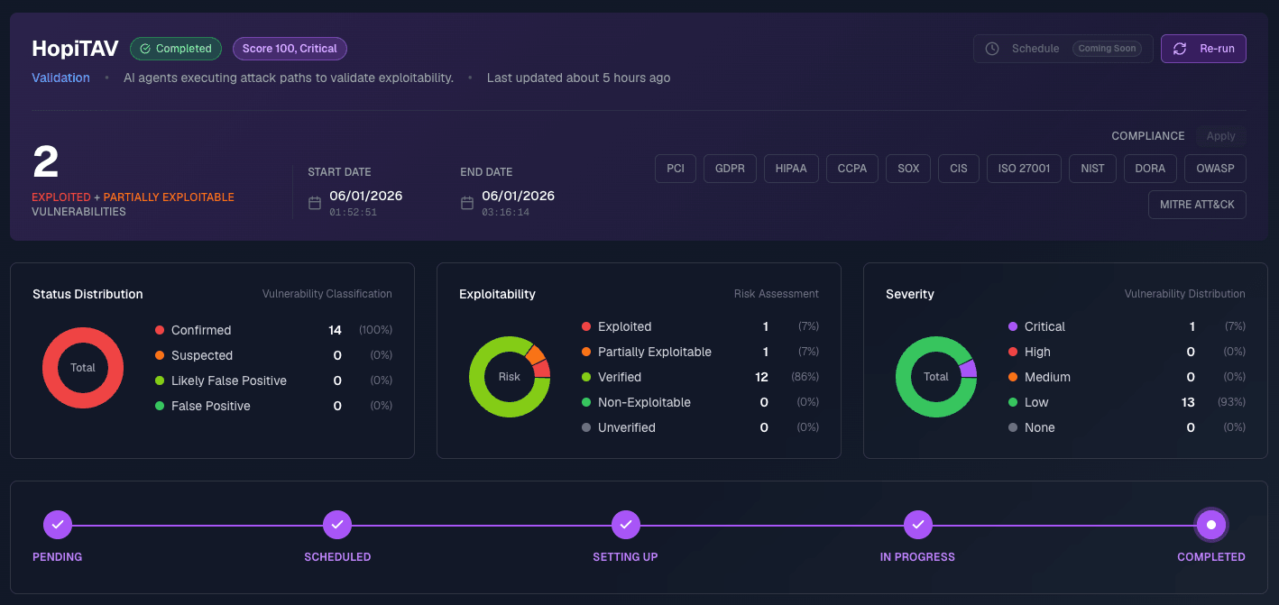Click the PARTIALLY EXPLOITABLE label text
The height and width of the screenshot is (605, 1279).
169,197
